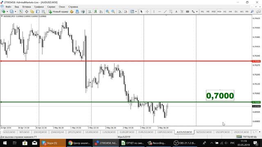Switch to D1 timeframe
The image size is (262, 147).
pyautogui.click(x=236, y=11)
